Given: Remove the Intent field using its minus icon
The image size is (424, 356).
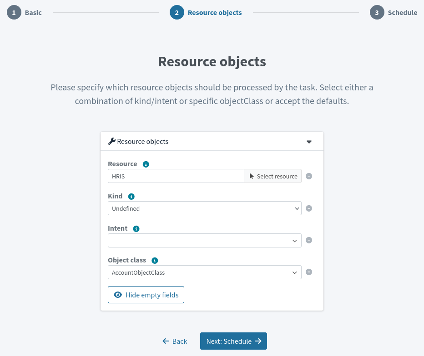Looking at the screenshot, I should (x=309, y=240).
